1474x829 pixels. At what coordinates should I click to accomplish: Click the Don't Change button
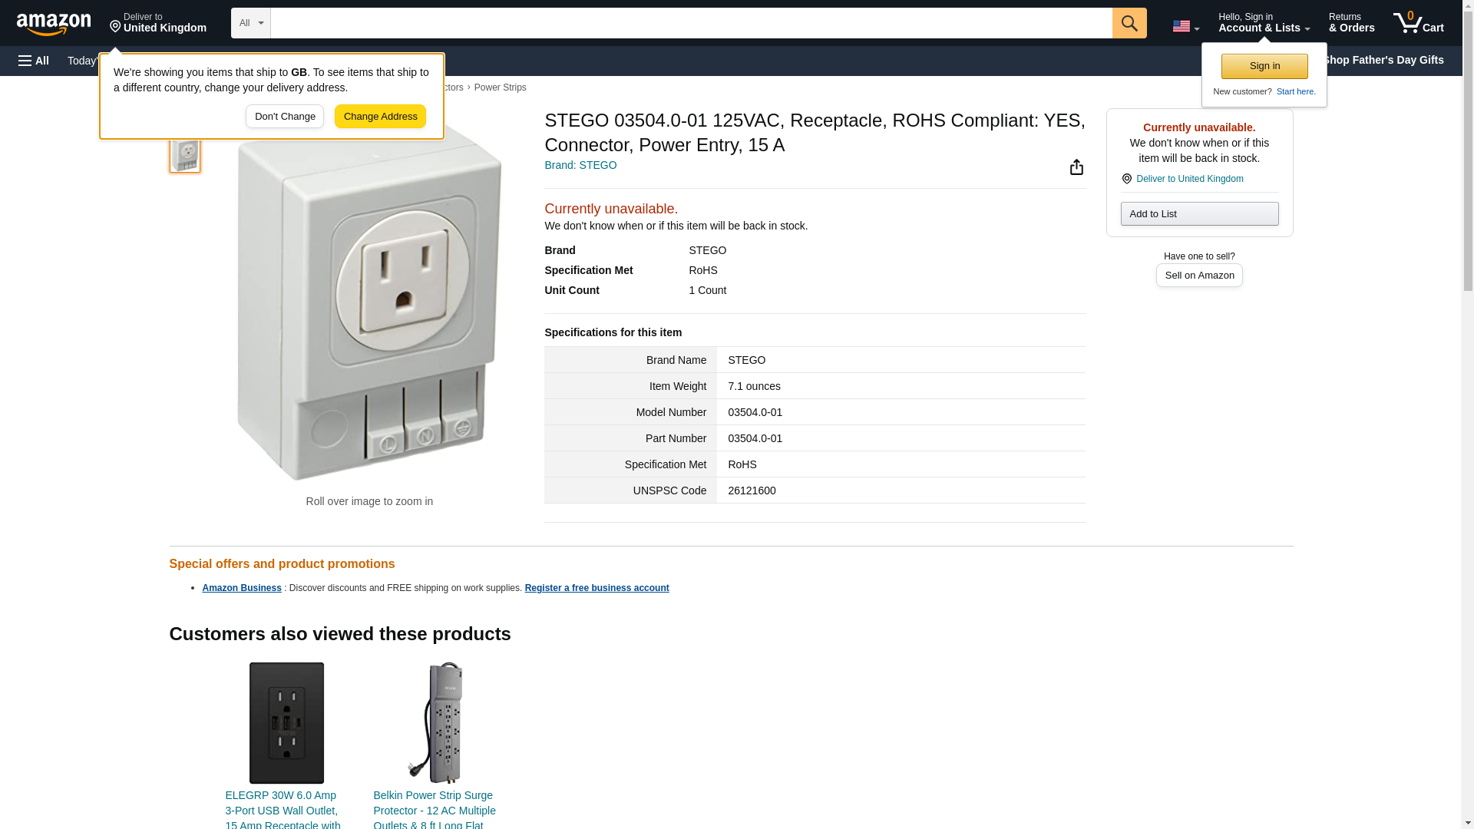pos(285,117)
